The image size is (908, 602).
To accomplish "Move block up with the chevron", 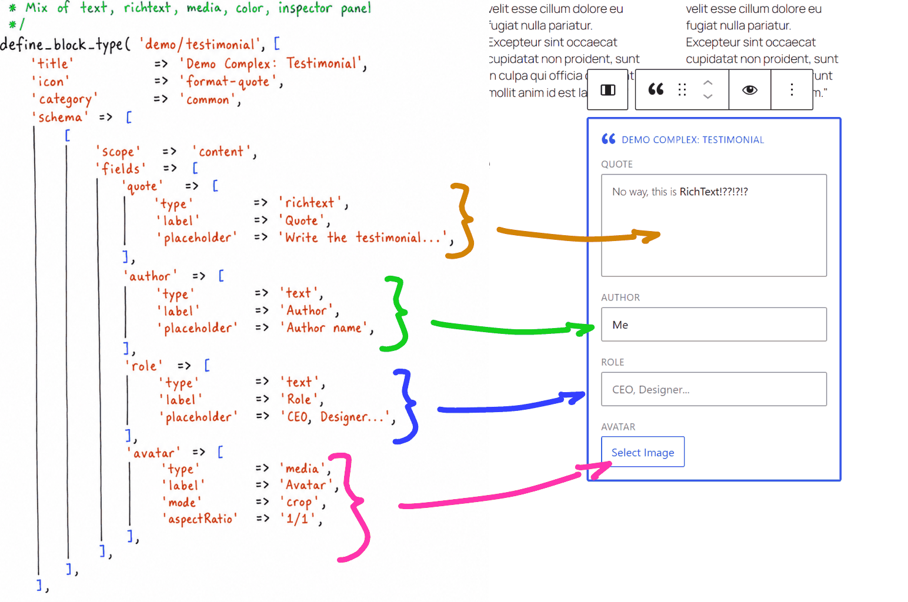I will tap(708, 82).
